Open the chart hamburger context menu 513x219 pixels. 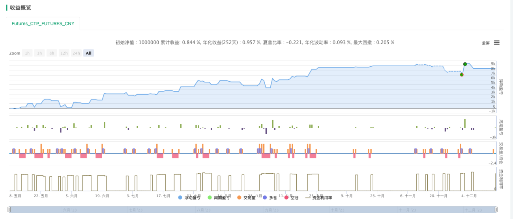pyautogui.click(x=497, y=43)
